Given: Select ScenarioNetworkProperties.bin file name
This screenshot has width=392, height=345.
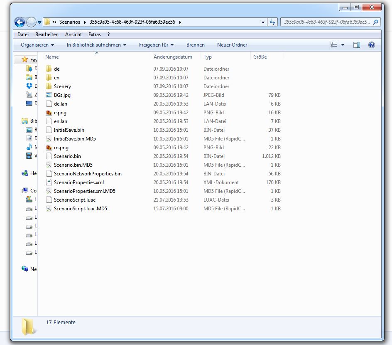Looking at the screenshot, I should point(88,174).
